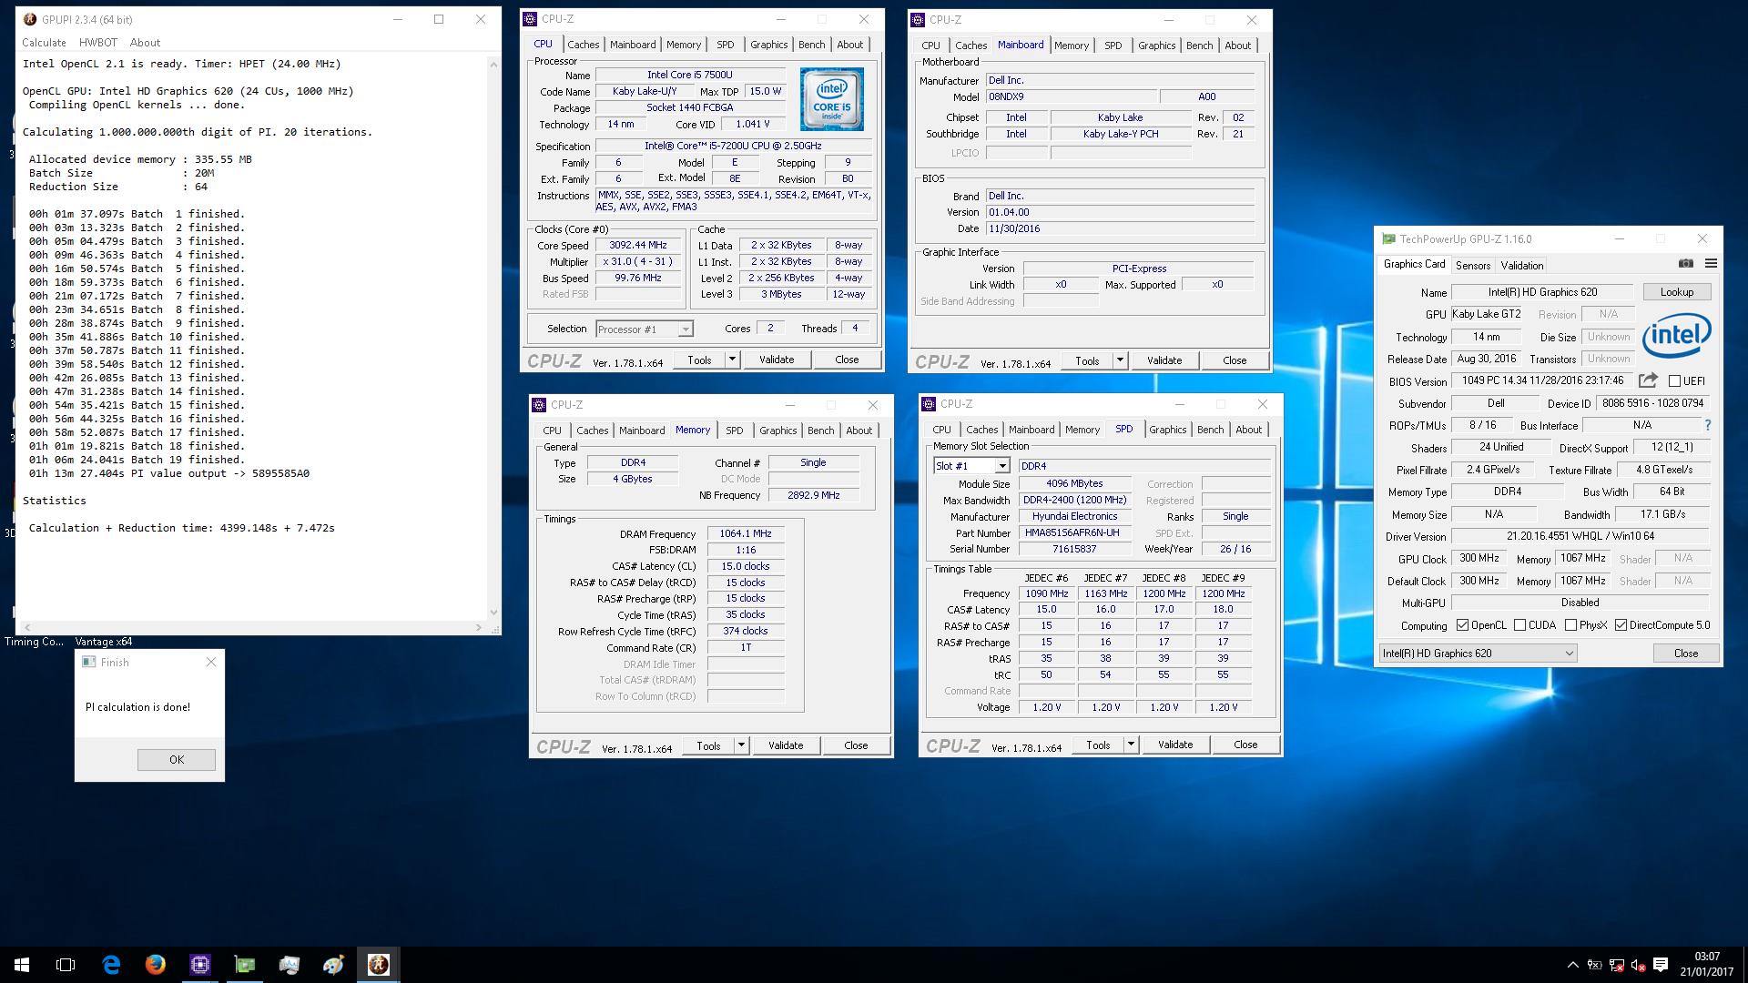
Task: Click Validate in CPU-Z Mainboard window
Action: pos(1164,360)
